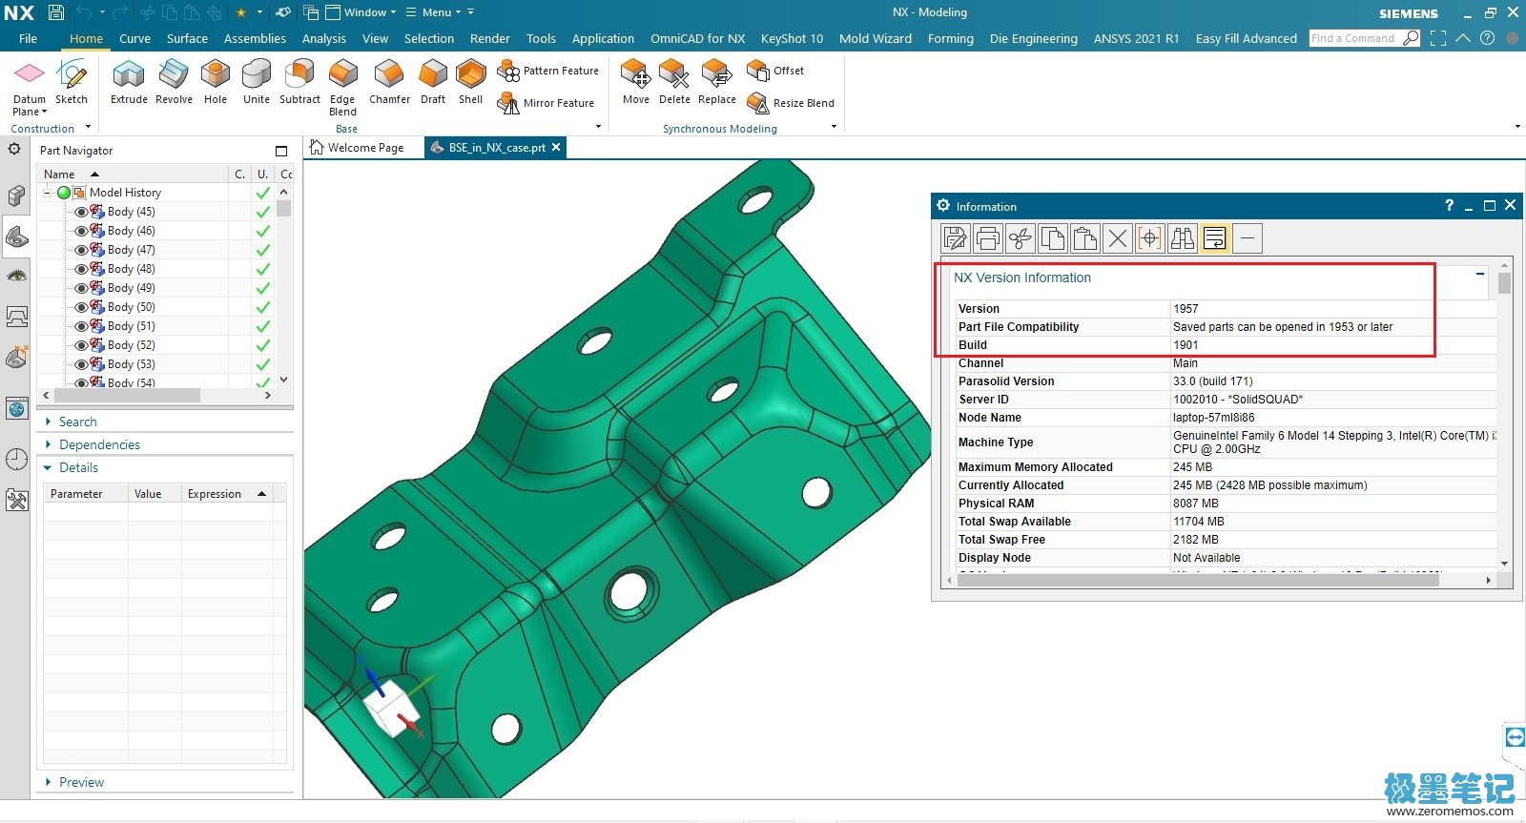
Task: Click the Part Navigator horizontal scrollbar
Action: pos(127,395)
